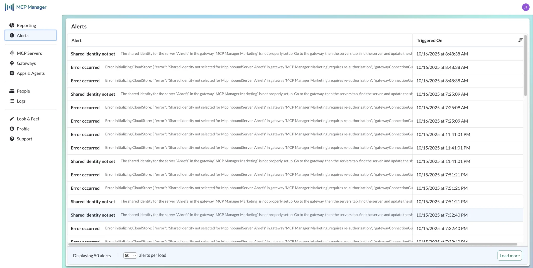
Task: Click the Profile user icon
Action: coord(12,129)
